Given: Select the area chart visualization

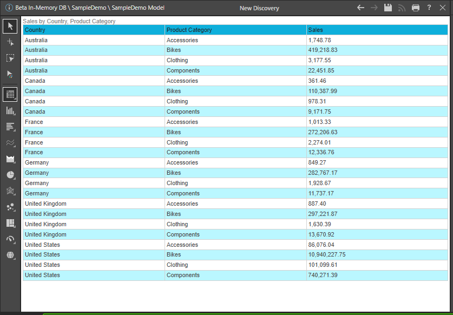Looking at the screenshot, I should [10, 159].
